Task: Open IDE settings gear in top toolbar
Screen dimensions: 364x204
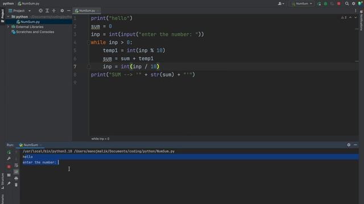Action: [x=354, y=4]
